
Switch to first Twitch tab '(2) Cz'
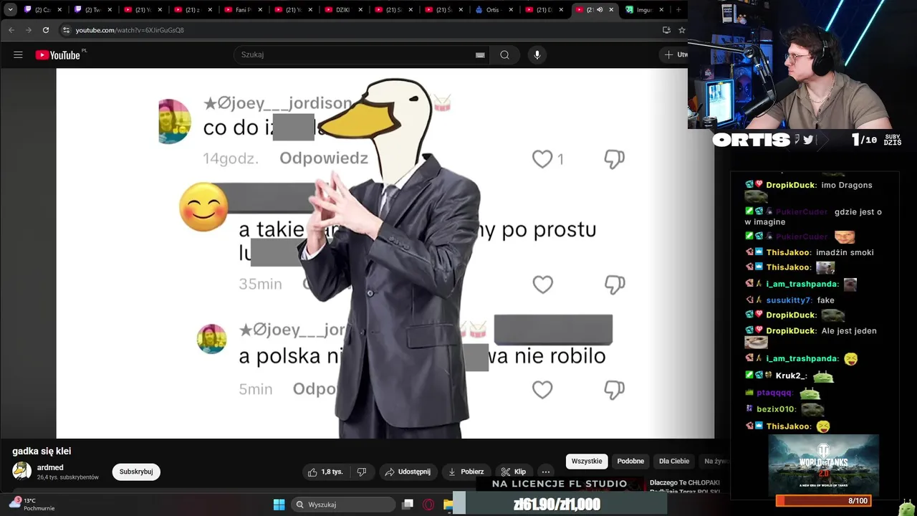click(x=43, y=10)
